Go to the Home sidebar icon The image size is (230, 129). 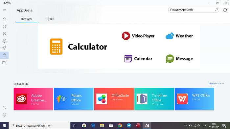tap(4, 19)
